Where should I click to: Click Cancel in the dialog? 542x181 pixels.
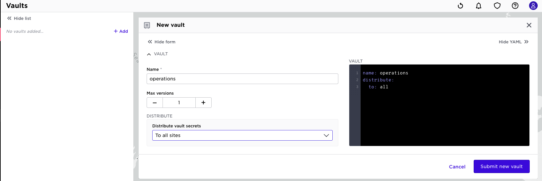pyautogui.click(x=457, y=167)
